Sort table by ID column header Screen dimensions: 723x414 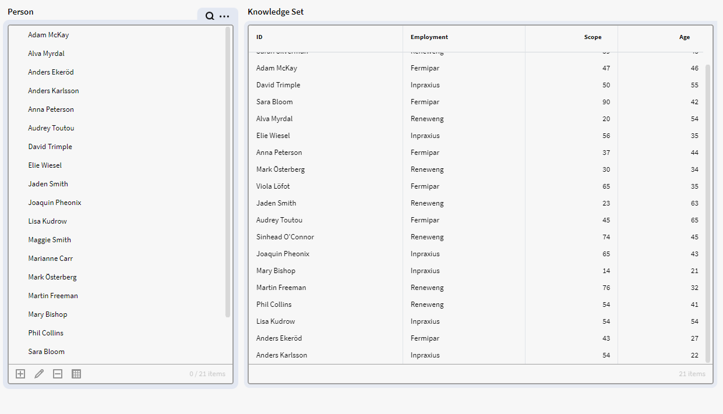[259, 37]
